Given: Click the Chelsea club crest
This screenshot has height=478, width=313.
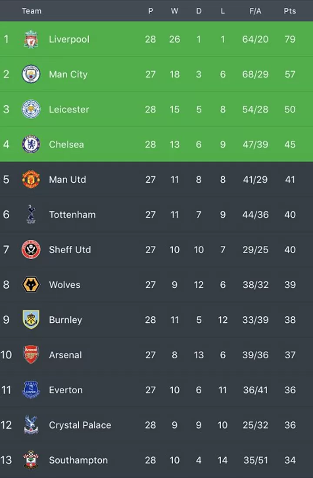Looking at the screenshot, I should pyautogui.click(x=31, y=144).
